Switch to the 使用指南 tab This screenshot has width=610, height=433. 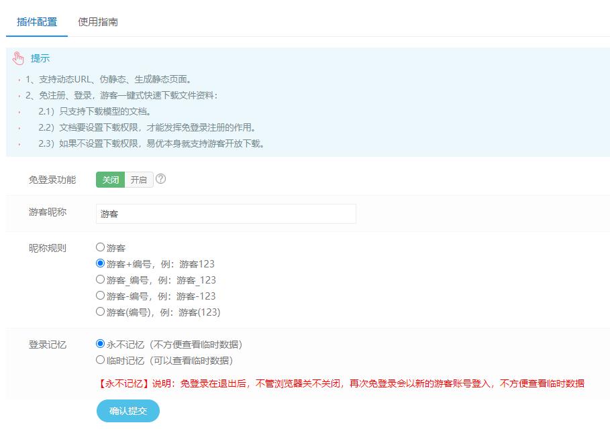(98, 21)
